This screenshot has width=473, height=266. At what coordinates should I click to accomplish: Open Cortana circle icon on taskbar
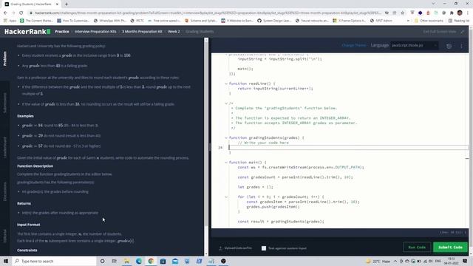[x=102, y=261]
